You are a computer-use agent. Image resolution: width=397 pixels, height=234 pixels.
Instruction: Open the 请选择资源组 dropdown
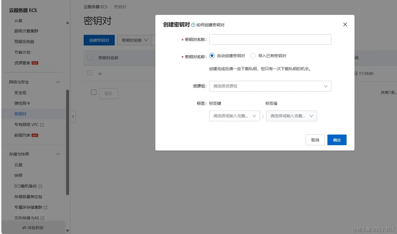(x=270, y=86)
